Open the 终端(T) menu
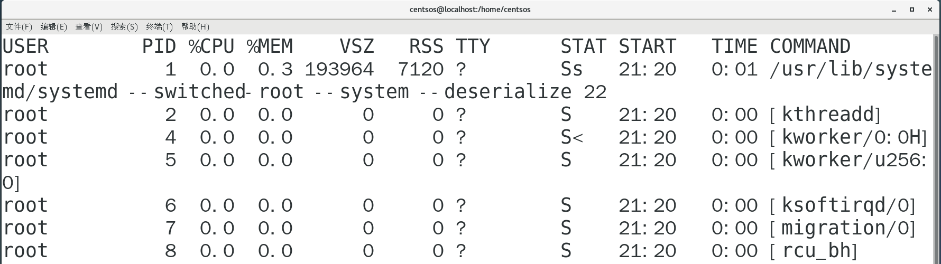Image resolution: width=941 pixels, height=264 pixels. coord(159,27)
